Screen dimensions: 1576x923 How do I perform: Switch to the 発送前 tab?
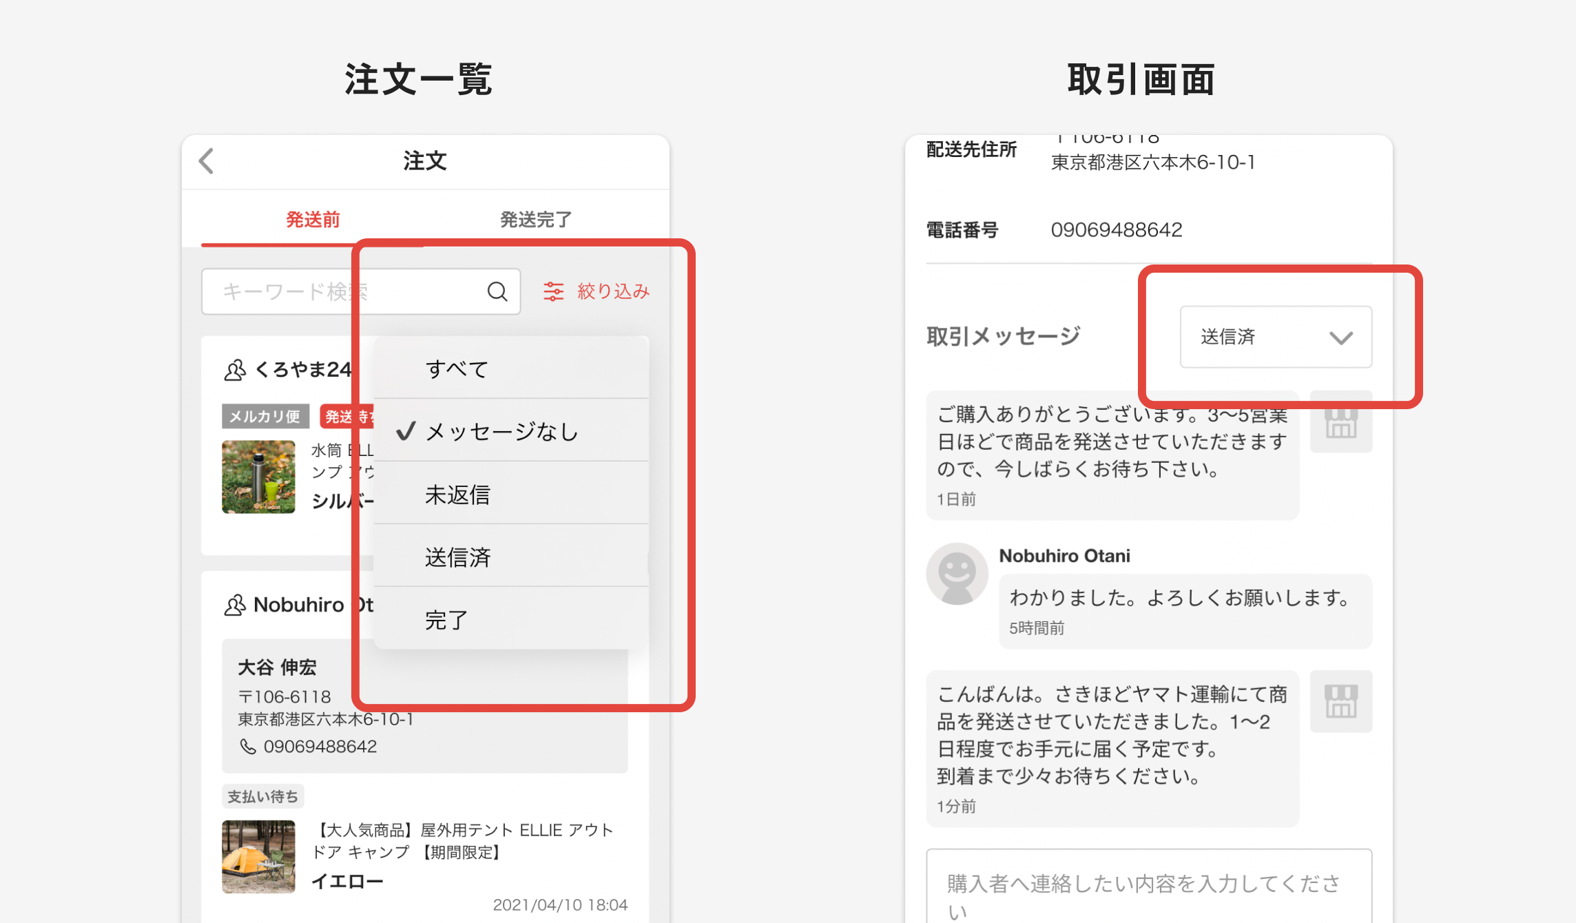(313, 220)
